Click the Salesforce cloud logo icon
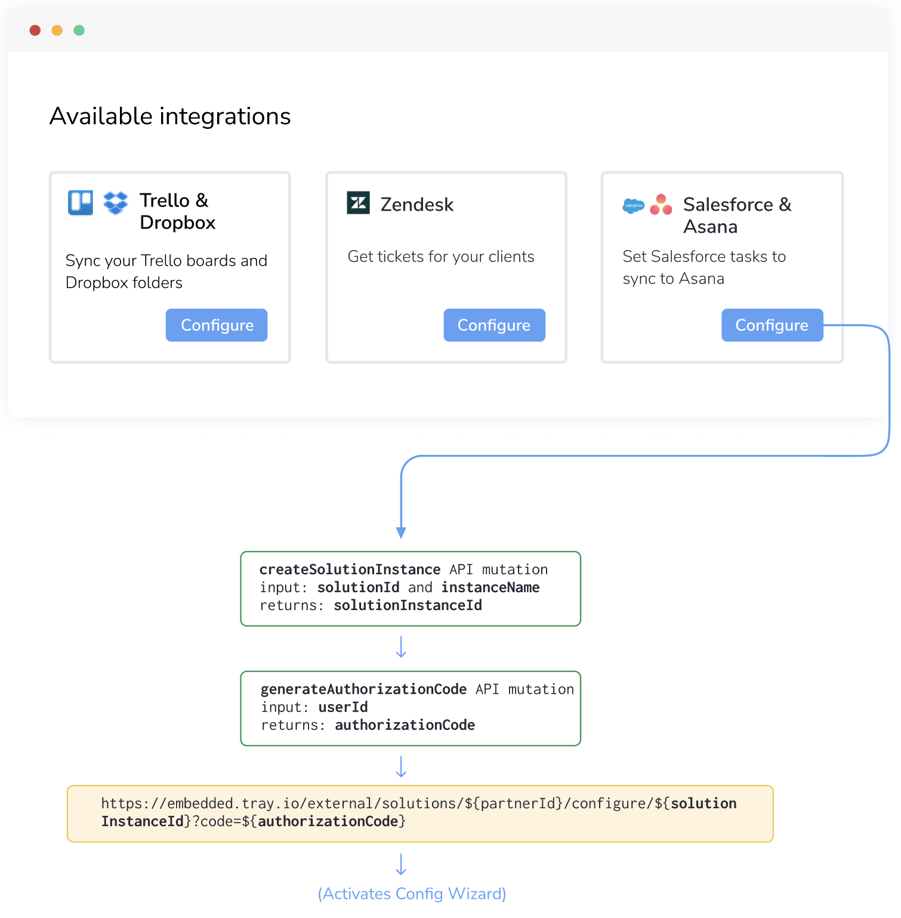901x918 pixels. [633, 206]
